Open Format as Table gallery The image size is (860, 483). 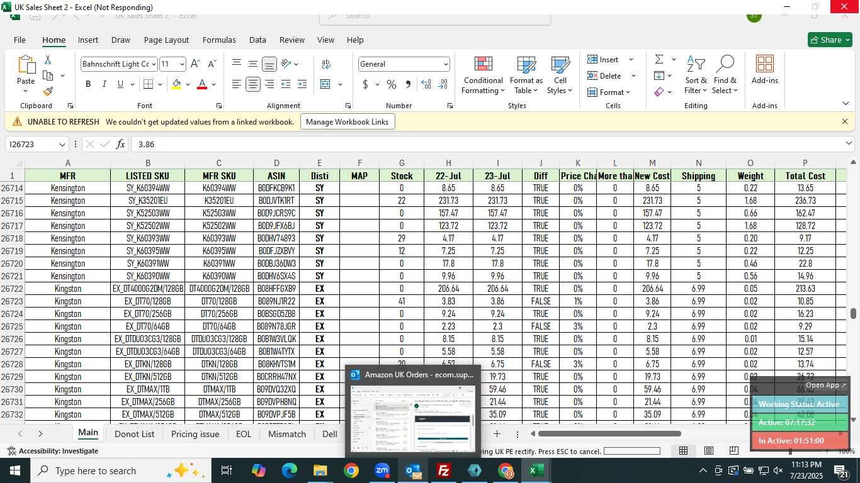pos(526,75)
